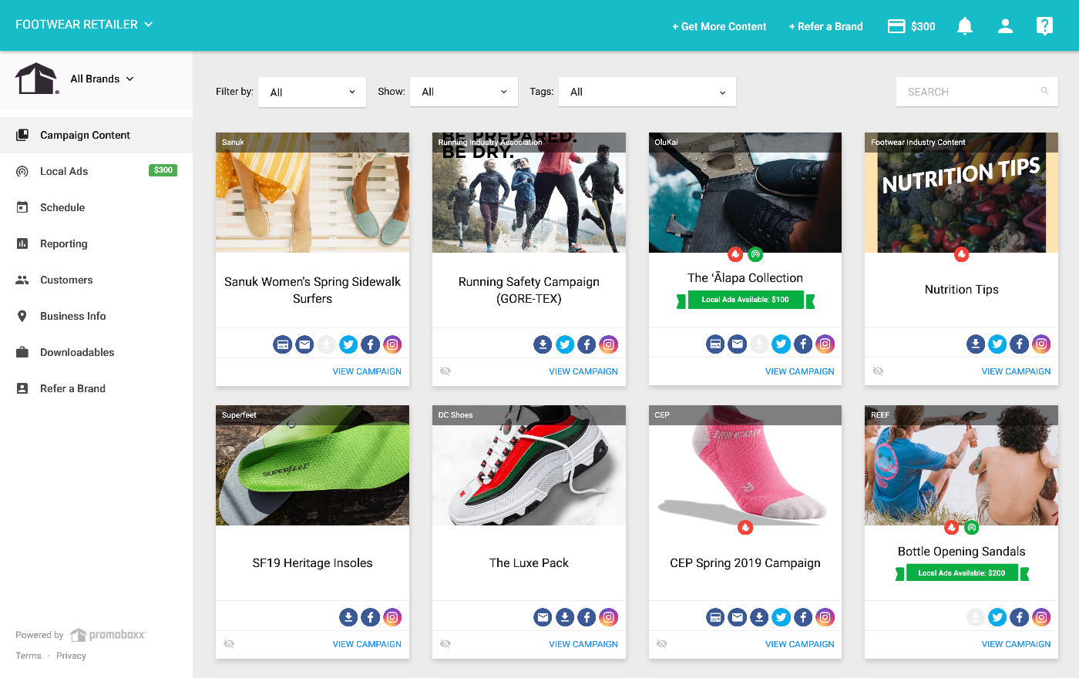Open Local Ads in the sidebar
1079x678 pixels.
[x=96, y=171]
